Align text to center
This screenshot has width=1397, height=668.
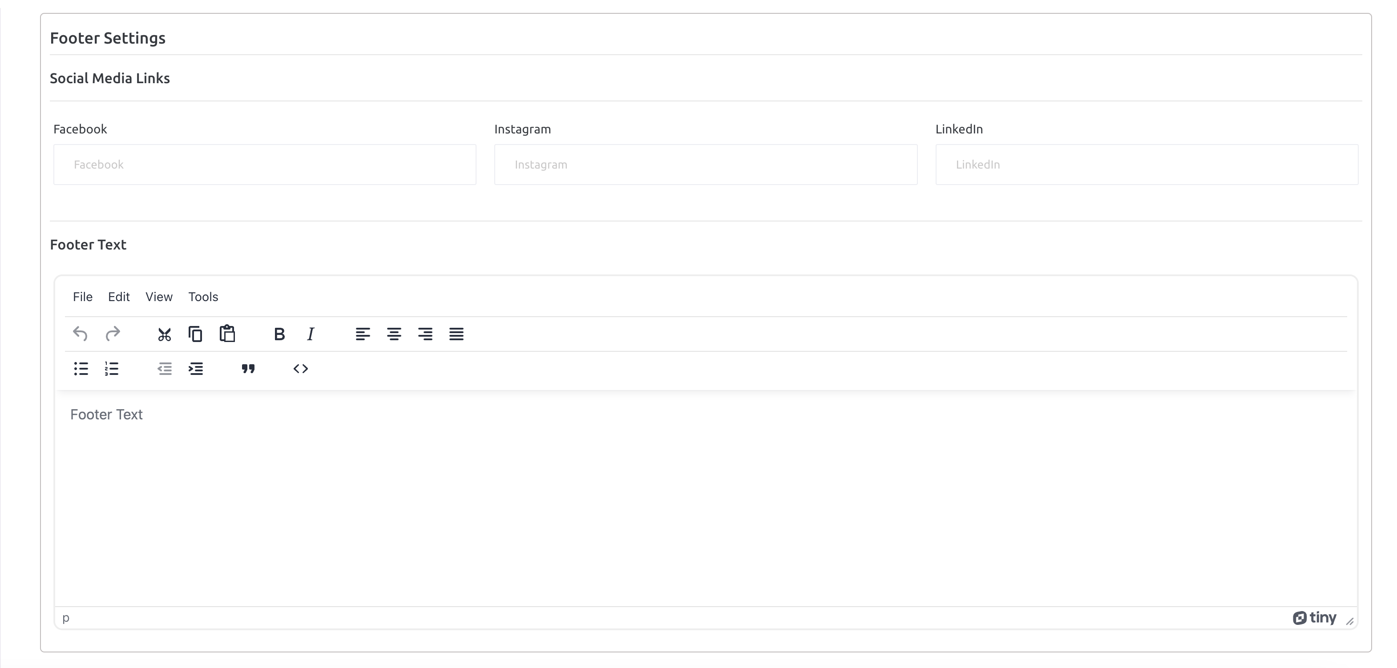click(394, 334)
